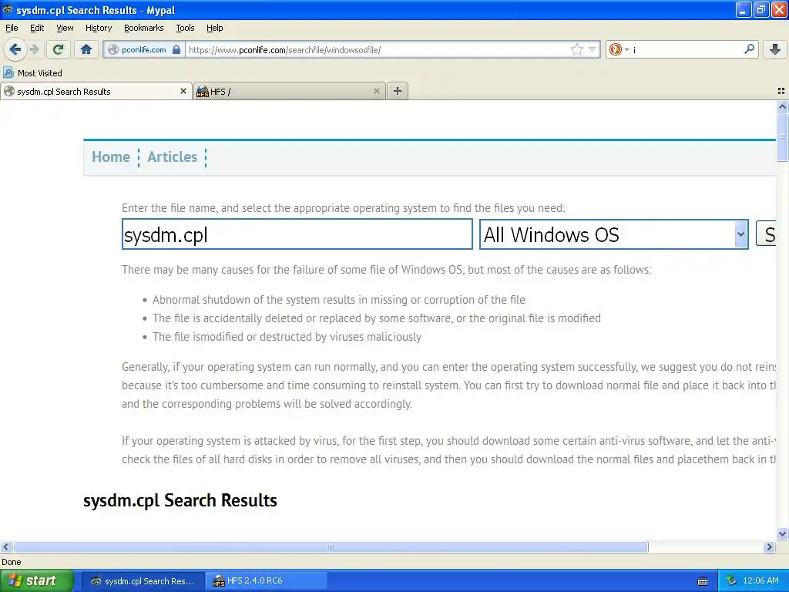
Task: Click the horizontal scrollbar left arrow
Action: [x=5, y=547]
